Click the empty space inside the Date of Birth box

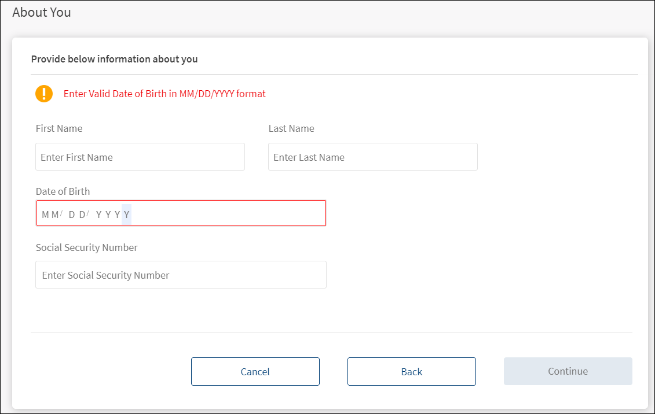click(232, 214)
